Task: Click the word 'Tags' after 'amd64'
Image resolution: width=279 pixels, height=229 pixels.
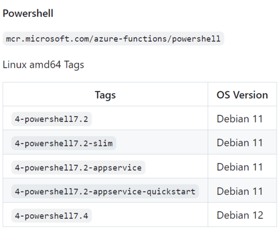Action: click(74, 64)
